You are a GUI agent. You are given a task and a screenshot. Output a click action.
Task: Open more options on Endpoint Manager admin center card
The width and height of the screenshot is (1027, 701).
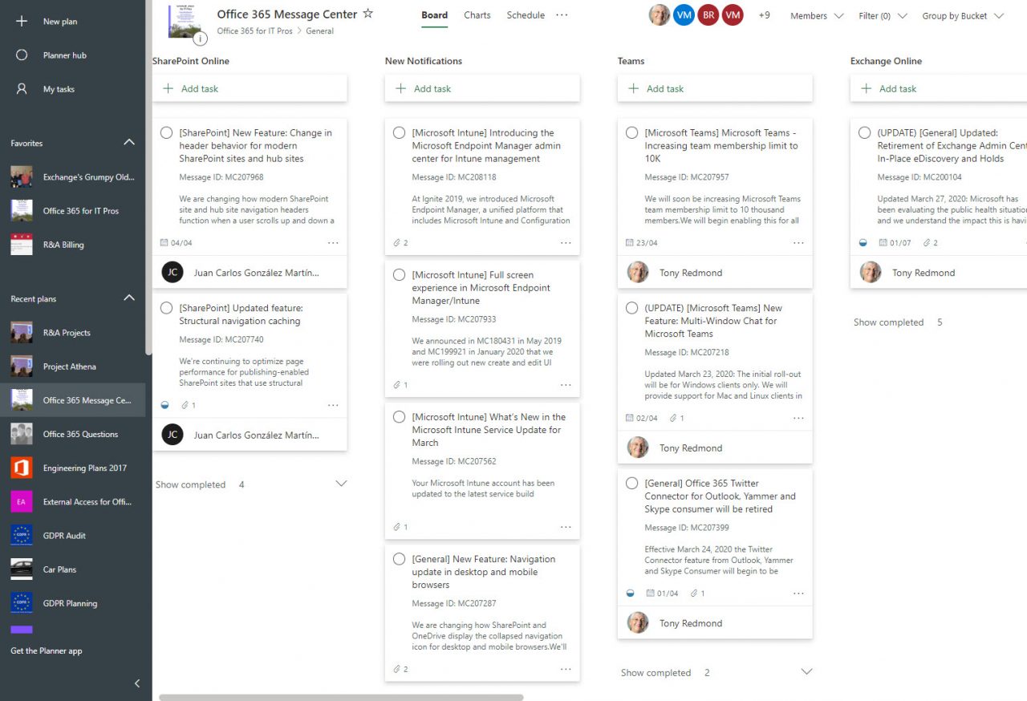pos(566,242)
